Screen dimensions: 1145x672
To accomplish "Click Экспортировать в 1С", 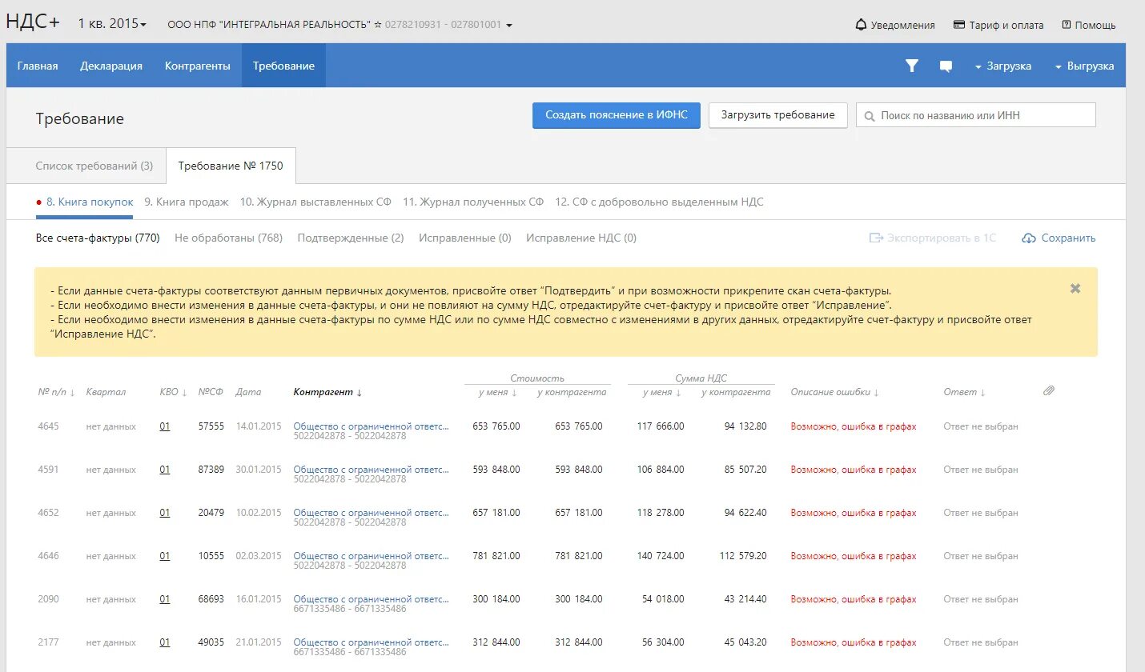I will tap(933, 238).
